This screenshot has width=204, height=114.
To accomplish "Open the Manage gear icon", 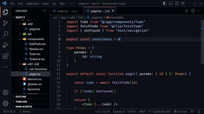I will pos(5,104).
